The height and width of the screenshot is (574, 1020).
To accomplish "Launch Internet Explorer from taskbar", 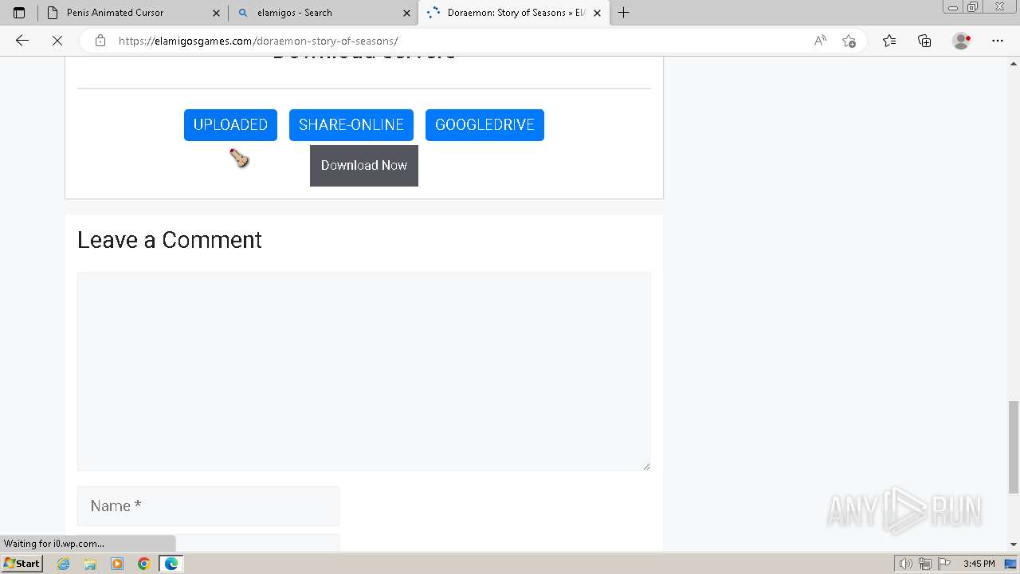I will 64,564.
